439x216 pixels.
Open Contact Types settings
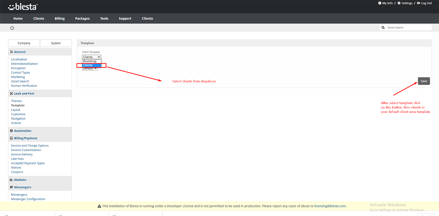[20, 73]
